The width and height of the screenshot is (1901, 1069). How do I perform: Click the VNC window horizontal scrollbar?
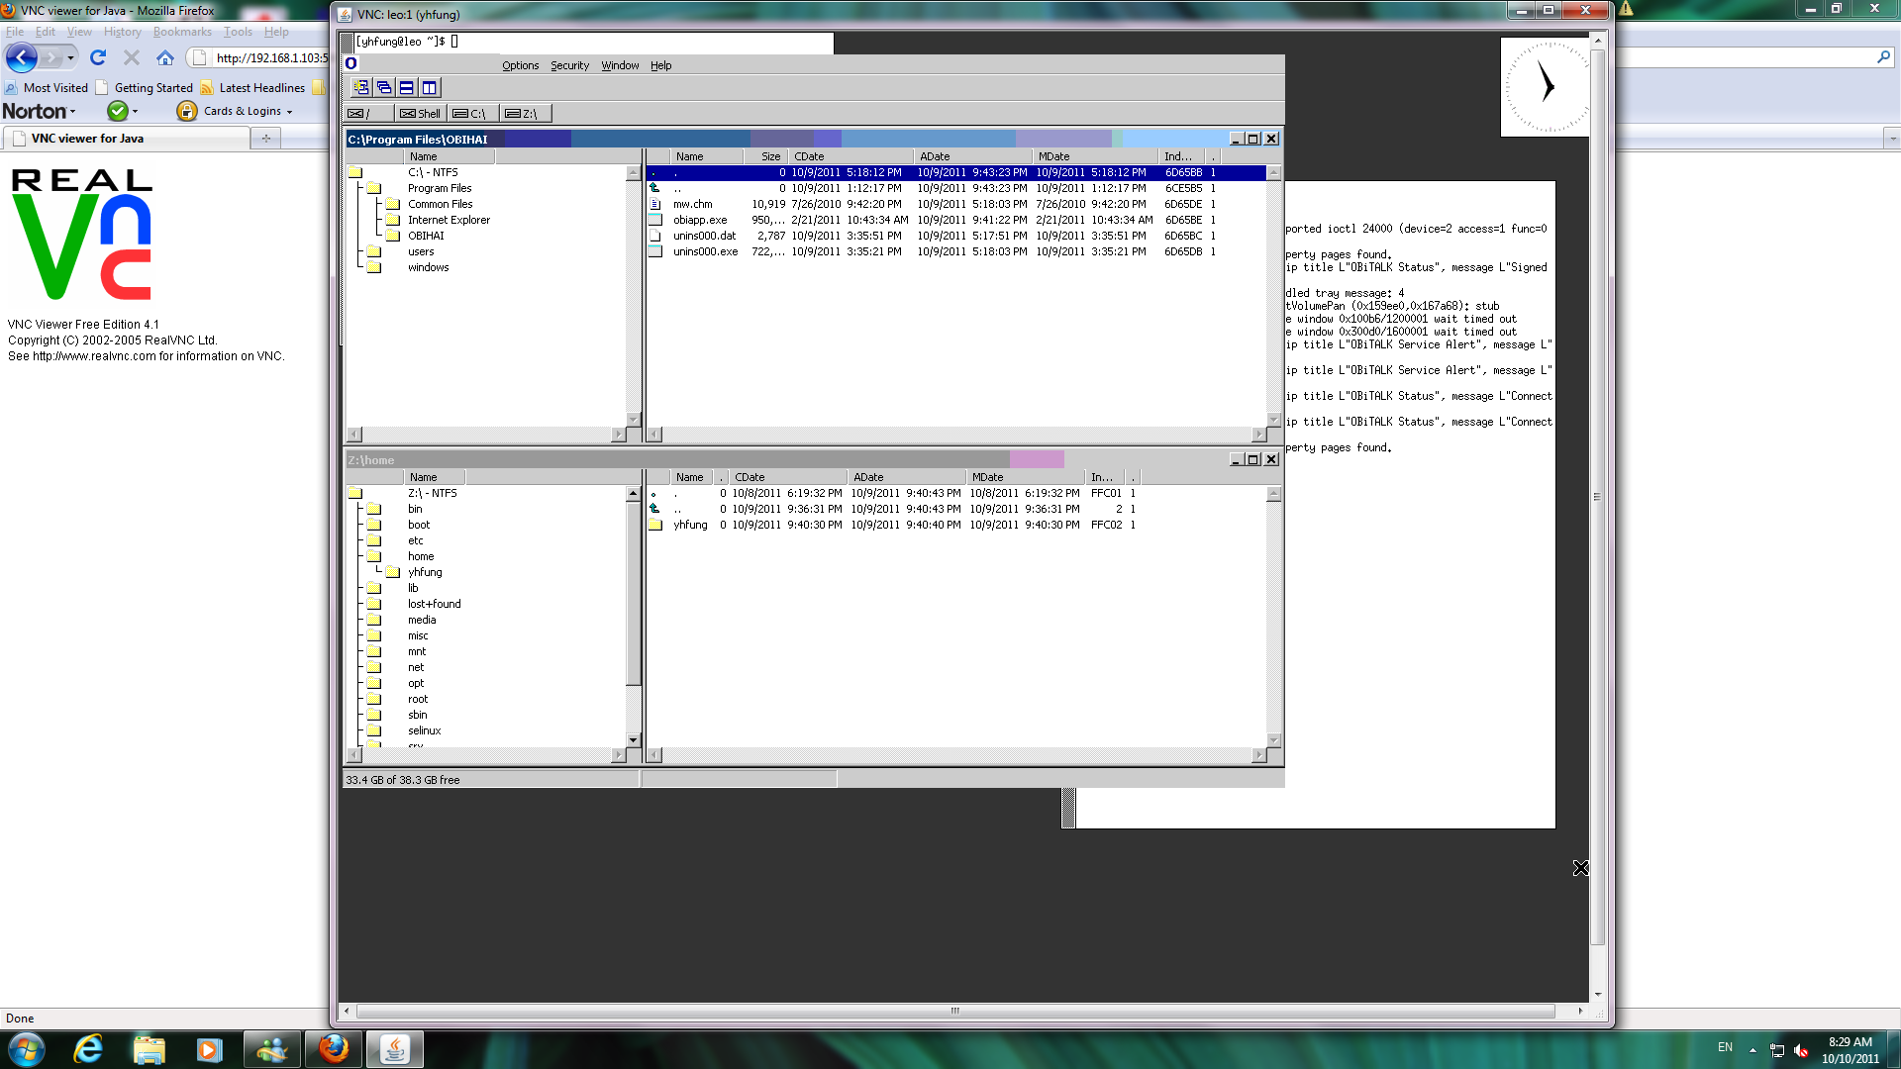tap(955, 1011)
